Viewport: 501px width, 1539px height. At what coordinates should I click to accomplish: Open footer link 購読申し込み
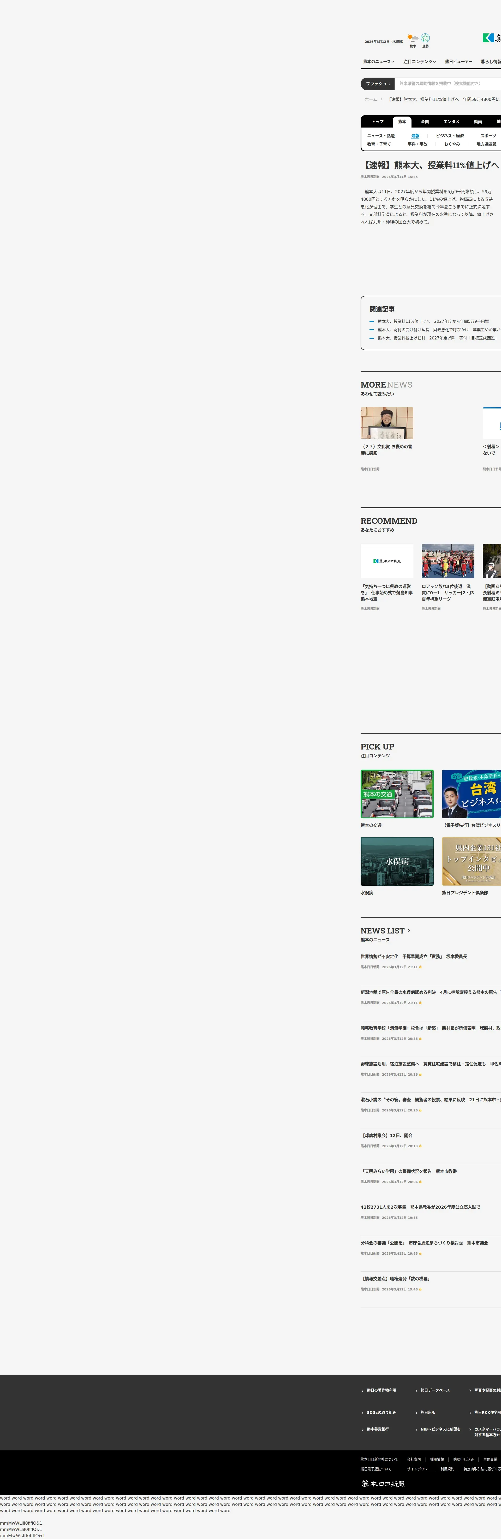tap(463, 1460)
